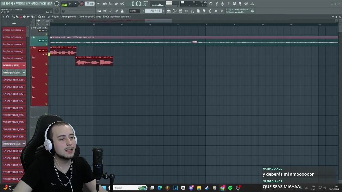Toggle typing keyboard to piano
This screenshot has height=192, width=342.
[x=99, y=11]
